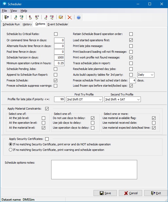This screenshot has height=202, width=168.
Task: Select print warning and schedule operation option
Action: [x=11, y=150]
